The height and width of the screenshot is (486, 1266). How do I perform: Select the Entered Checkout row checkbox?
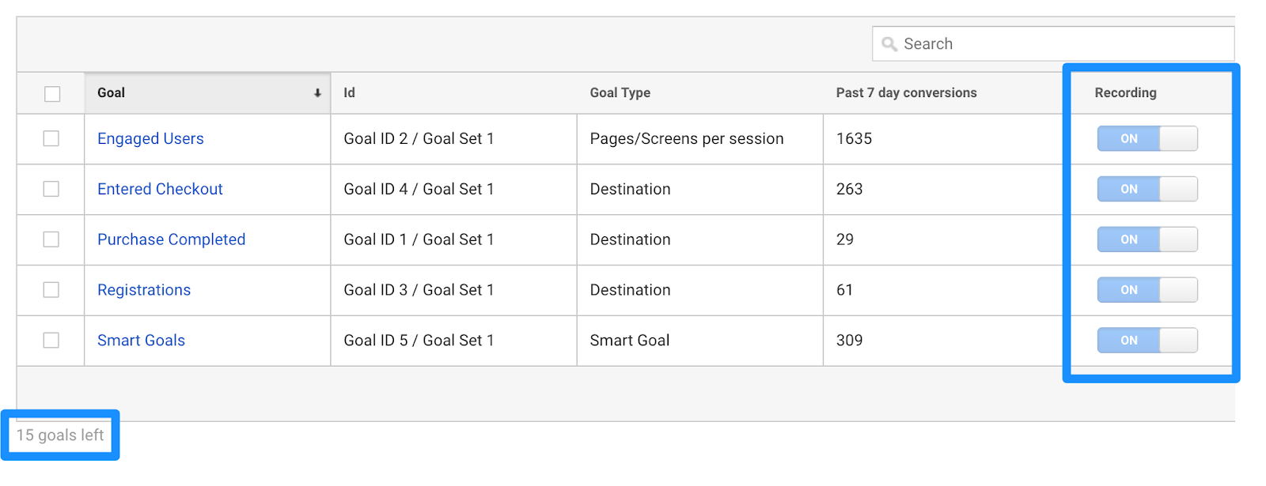[x=51, y=189]
